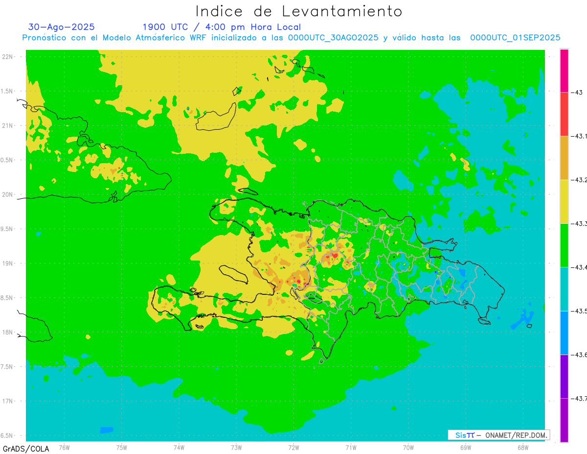Click the '72W' longitude label
Image resolution: width=587 pixels, height=454 pixels.
[x=293, y=447]
